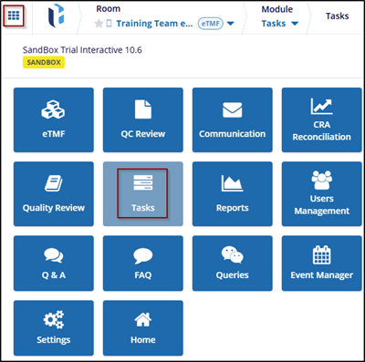Expand the Module Tasks dropdown arrow
The image size is (365, 362).
pos(295,24)
